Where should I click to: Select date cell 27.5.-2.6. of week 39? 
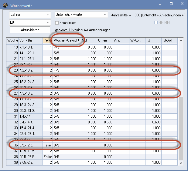(x=31, y=163)
